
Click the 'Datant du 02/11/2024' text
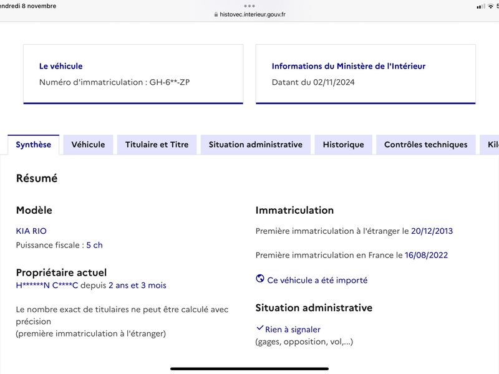point(313,82)
